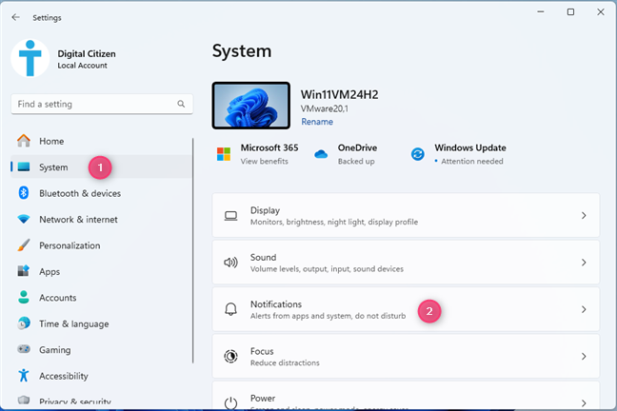Click the System monitor icon in sidebar

pyautogui.click(x=24, y=166)
